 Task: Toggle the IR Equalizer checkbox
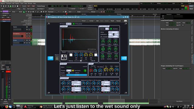pyautogui.click(x=74, y=24)
